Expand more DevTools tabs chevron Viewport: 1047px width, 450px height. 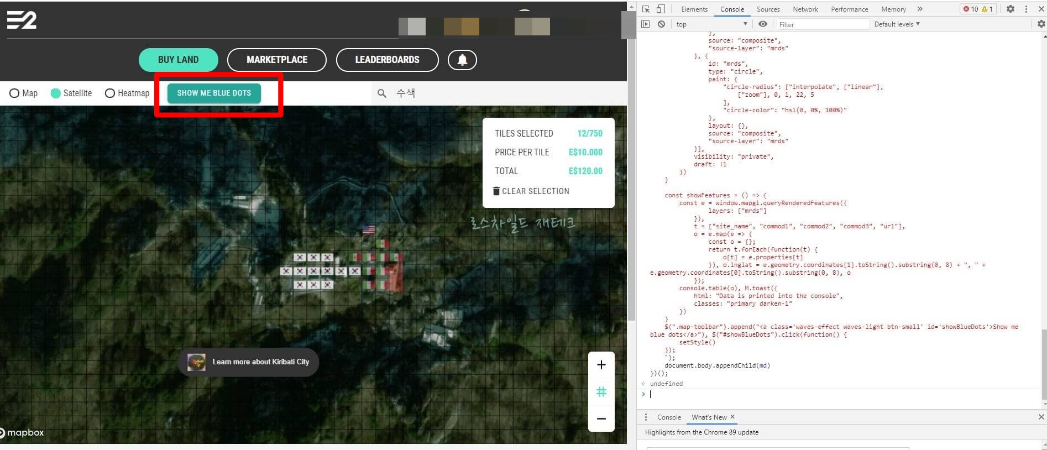coord(920,9)
